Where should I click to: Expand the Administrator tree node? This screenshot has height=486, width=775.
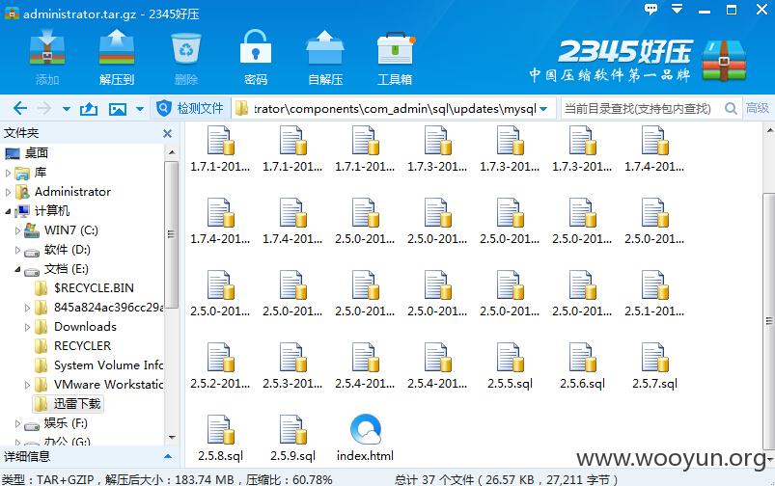[x=8, y=192]
